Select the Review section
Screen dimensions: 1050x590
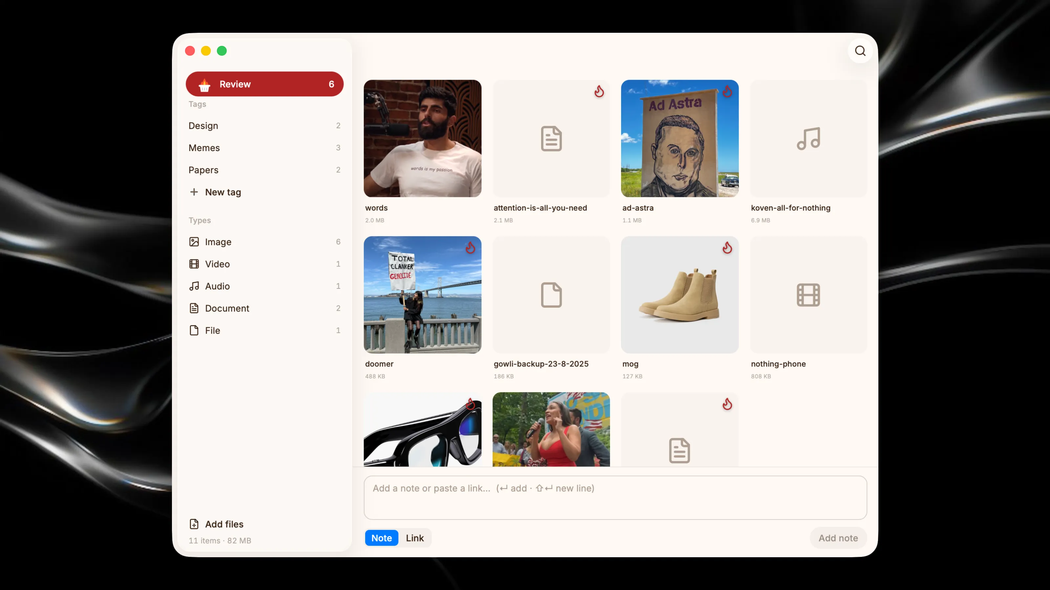[x=264, y=84]
